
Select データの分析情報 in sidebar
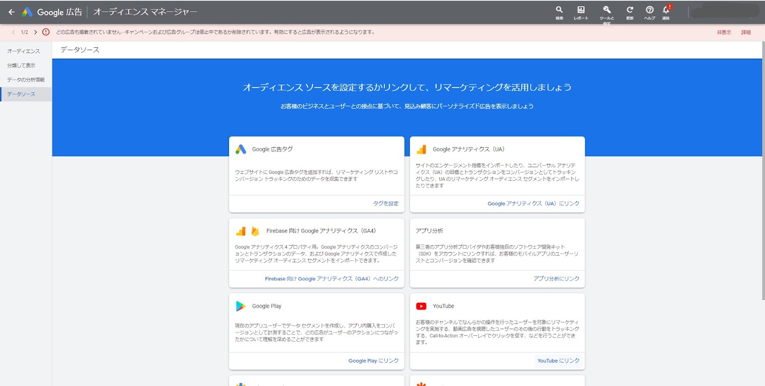[x=26, y=80]
